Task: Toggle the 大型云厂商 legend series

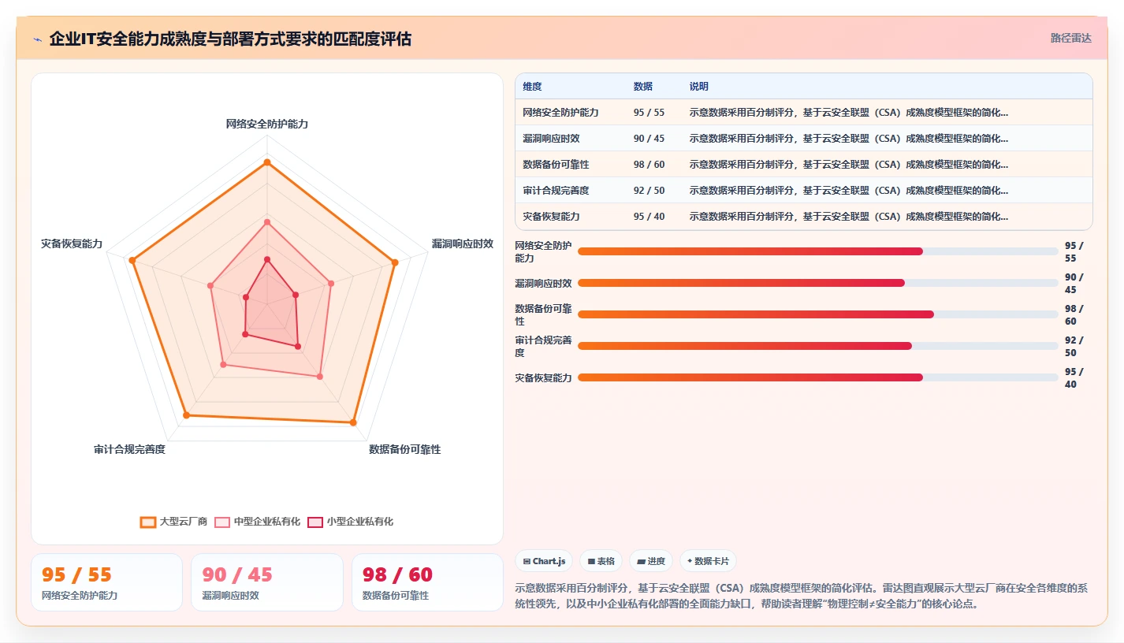Action: (x=173, y=522)
